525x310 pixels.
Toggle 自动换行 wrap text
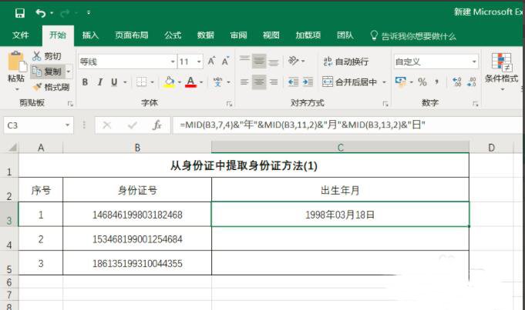coord(346,62)
